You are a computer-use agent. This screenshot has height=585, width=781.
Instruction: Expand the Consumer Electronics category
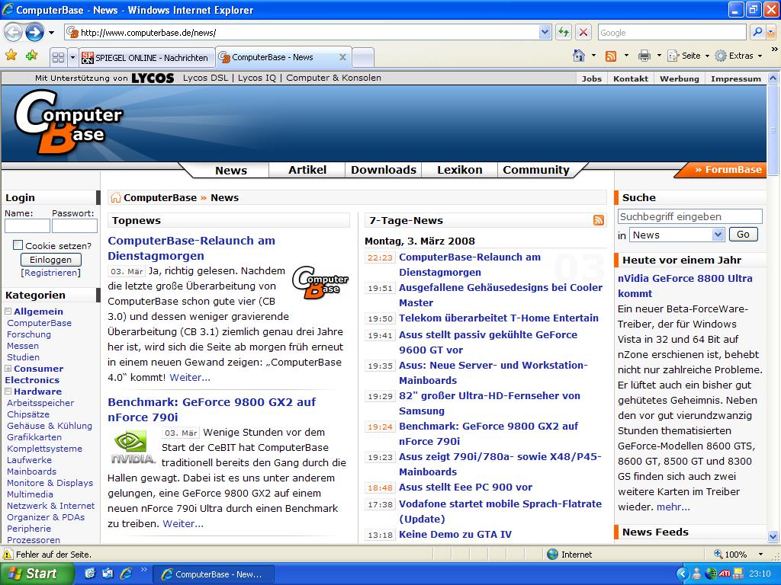[8, 369]
